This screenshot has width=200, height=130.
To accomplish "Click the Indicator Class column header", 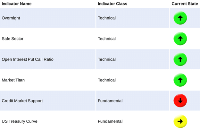I will (x=113, y=4).
